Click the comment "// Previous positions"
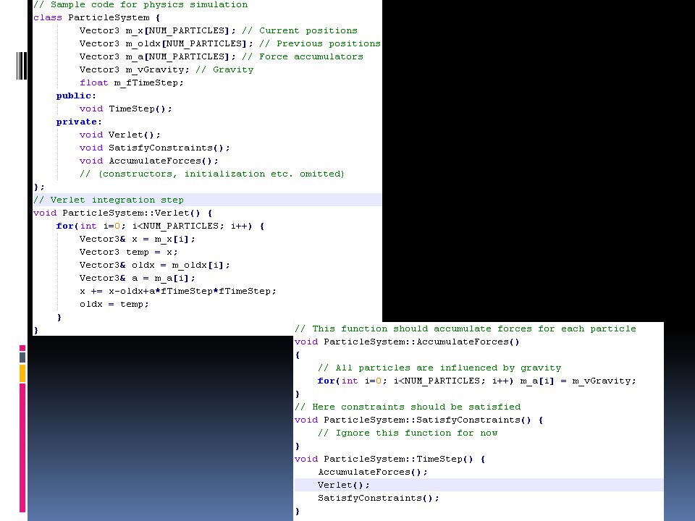The width and height of the screenshot is (695, 521). (x=320, y=44)
